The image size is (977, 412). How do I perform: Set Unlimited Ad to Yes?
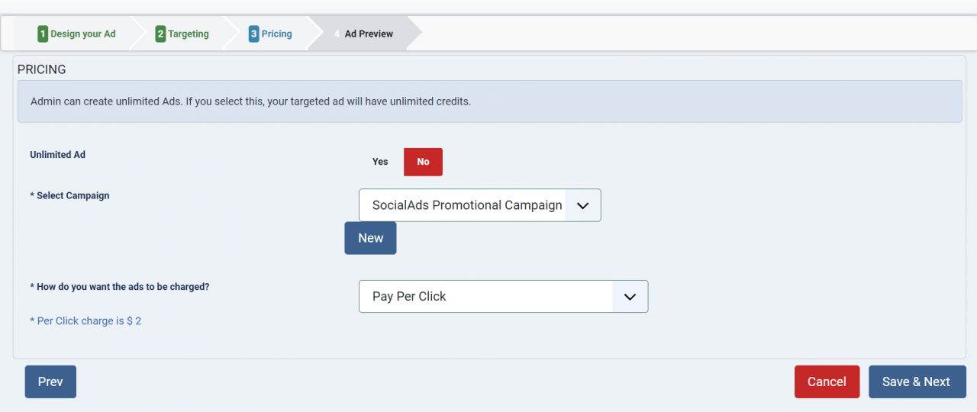pyautogui.click(x=380, y=162)
